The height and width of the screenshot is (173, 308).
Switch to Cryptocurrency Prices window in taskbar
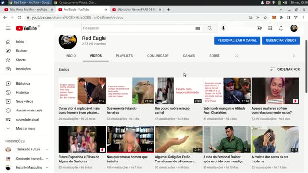click(75, 2)
